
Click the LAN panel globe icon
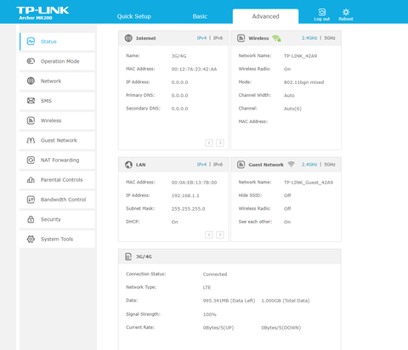click(x=128, y=165)
